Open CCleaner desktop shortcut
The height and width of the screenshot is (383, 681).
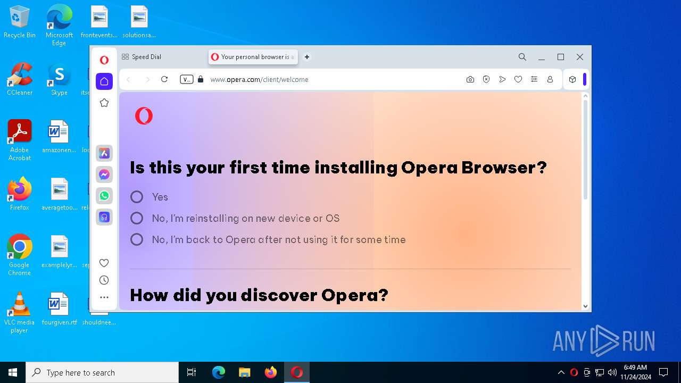click(20, 79)
